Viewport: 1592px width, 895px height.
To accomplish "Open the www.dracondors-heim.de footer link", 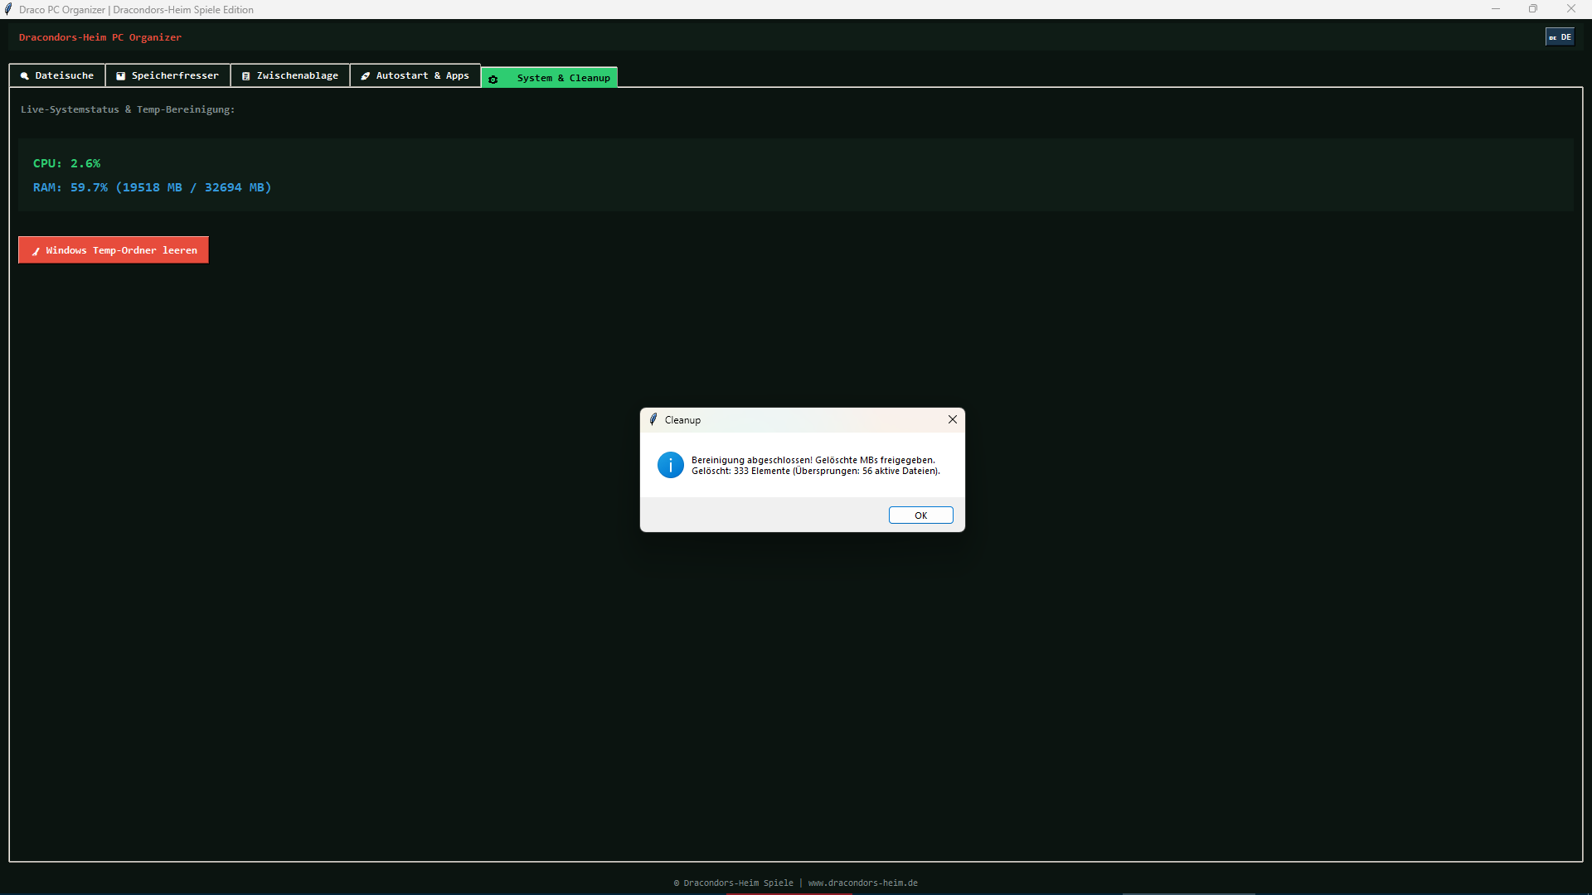I will pyautogui.click(x=863, y=883).
